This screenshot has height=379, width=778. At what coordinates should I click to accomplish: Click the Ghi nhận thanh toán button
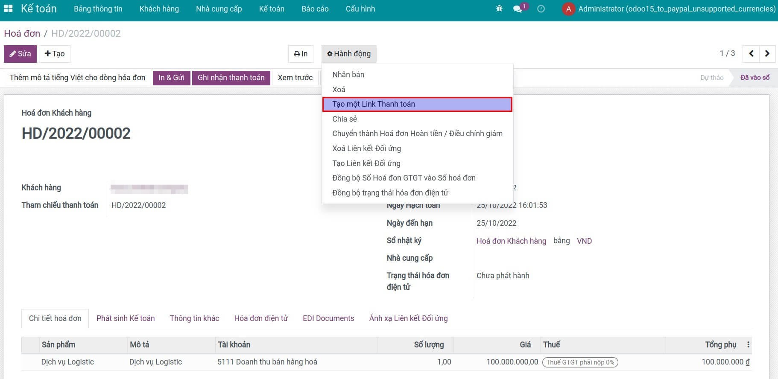coord(231,78)
